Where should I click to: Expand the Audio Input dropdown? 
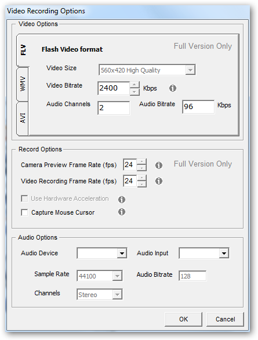coord(204,253)
